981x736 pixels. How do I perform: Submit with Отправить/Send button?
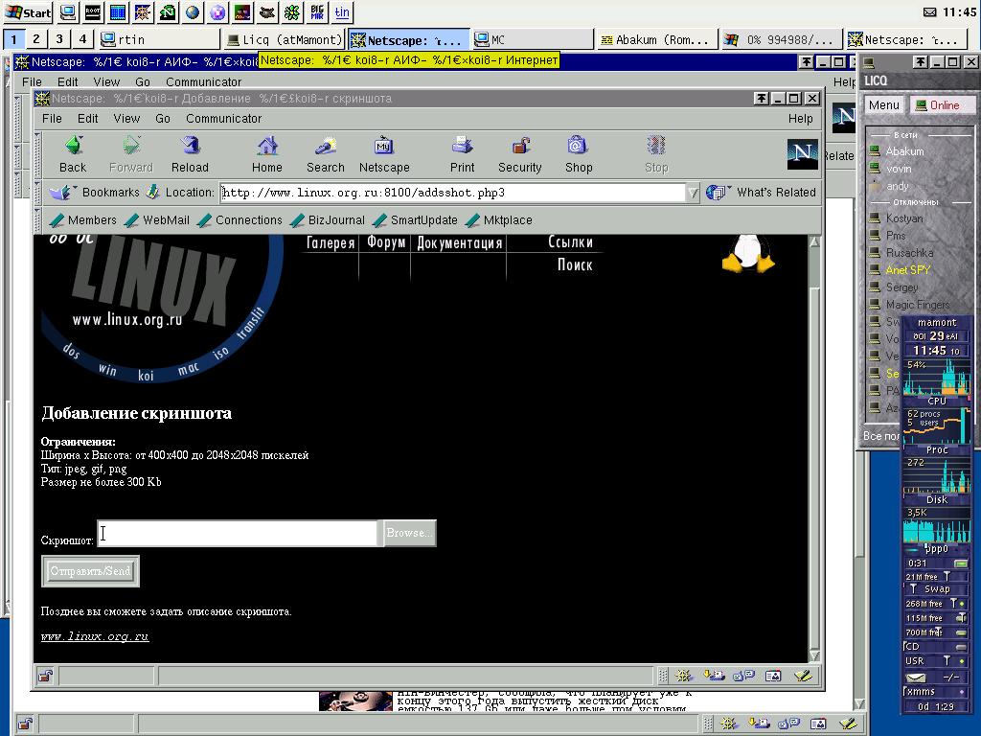click(91, 571)
